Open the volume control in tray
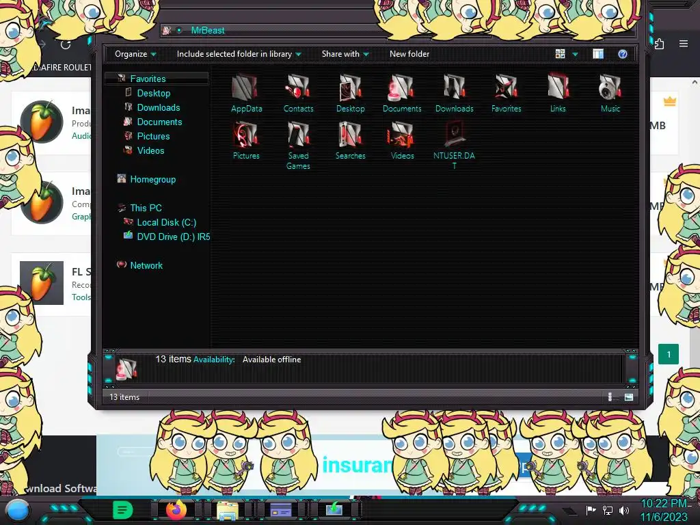 (x=624, y=510)
